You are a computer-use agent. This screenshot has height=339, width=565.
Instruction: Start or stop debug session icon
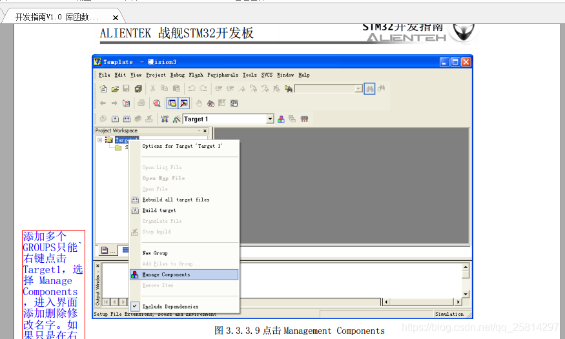[x=157, y=103]
